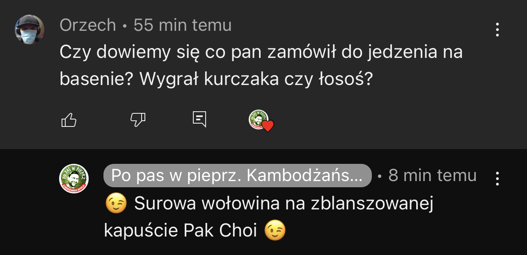Visit the Orzech username link

tap(88, 25)
